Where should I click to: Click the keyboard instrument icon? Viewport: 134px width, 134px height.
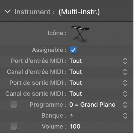pyautogui.click(x=80, y=34)
